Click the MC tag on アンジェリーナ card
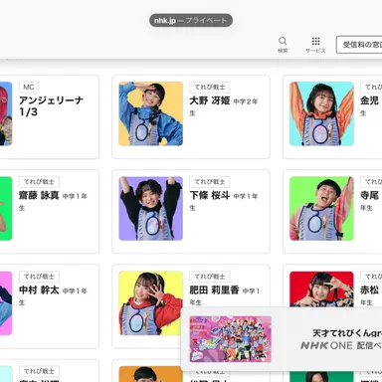382x382 pixels. (x=29, y=87)
